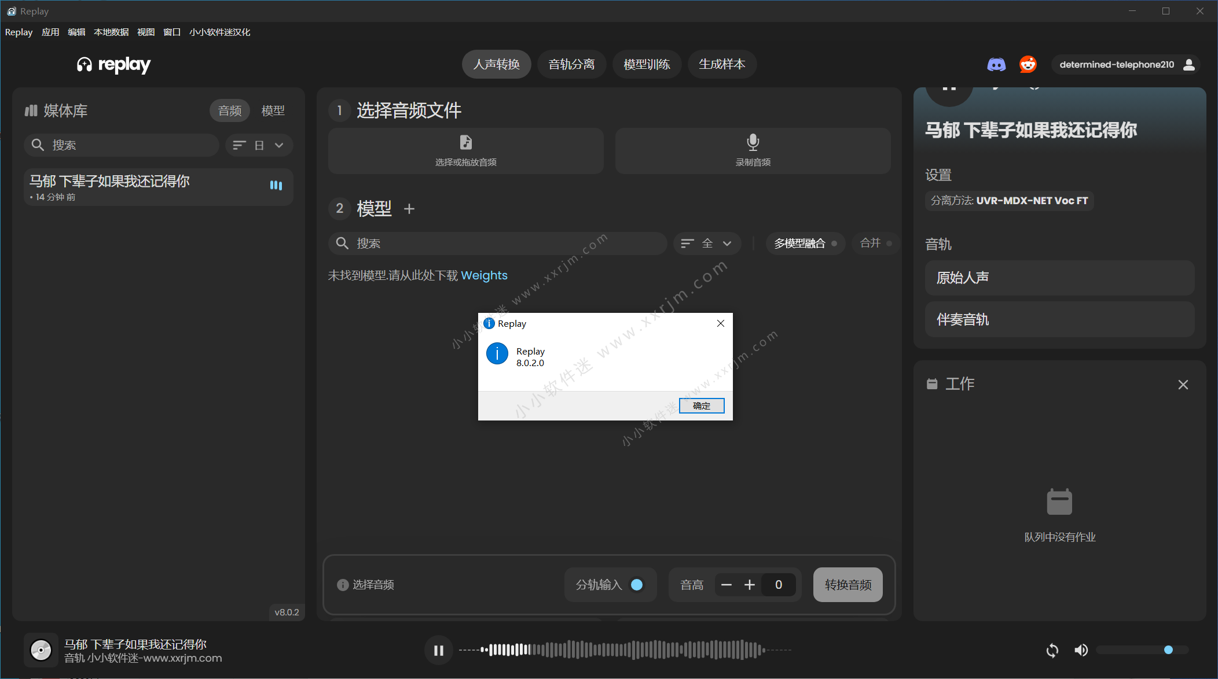1218x679 pixels.
Task: Click 确定 in the version dialog
Action: click(x=702, y=405)
